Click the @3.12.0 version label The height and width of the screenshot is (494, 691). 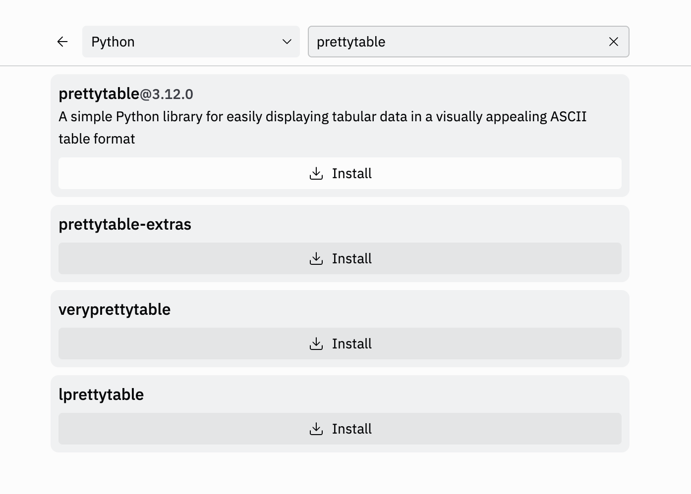click(x=167, y=94)
